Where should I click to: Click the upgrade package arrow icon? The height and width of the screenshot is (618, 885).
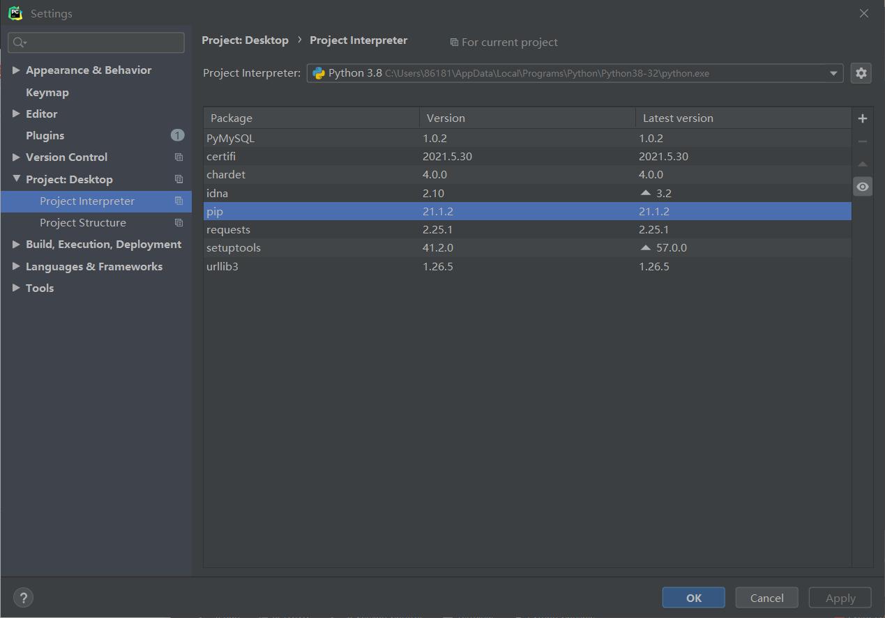click(x=863, y=164)
